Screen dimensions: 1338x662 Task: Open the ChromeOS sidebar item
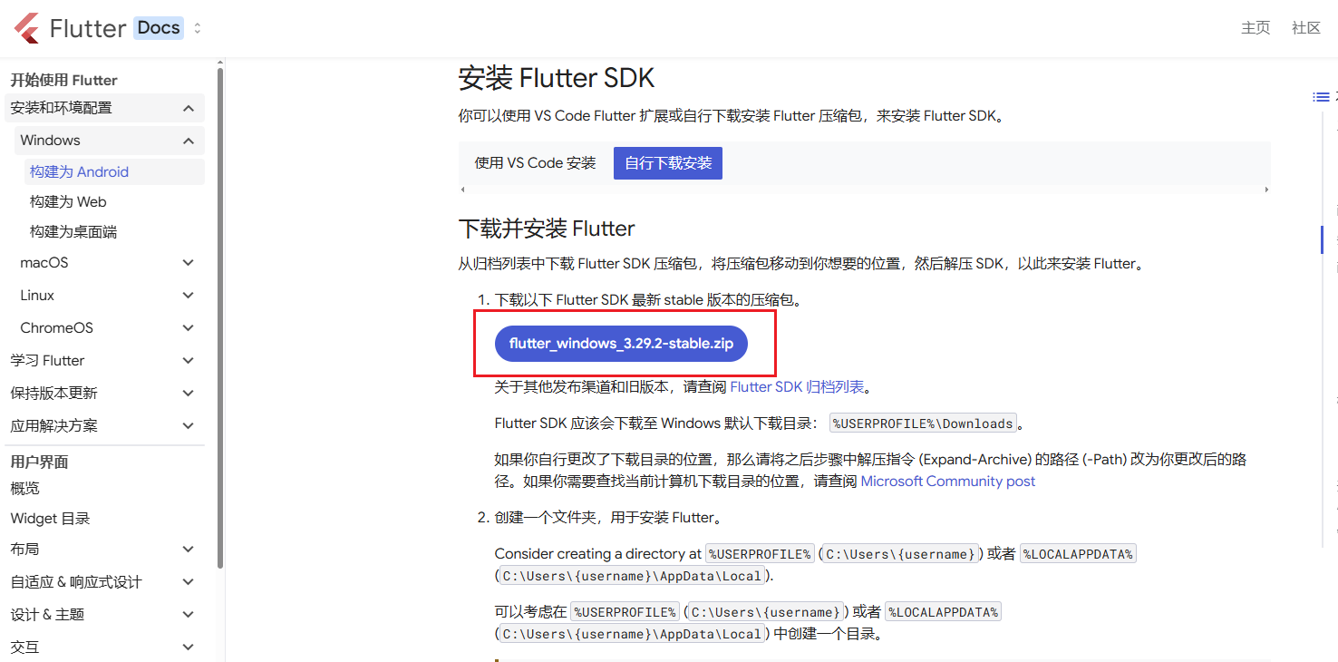57,328
